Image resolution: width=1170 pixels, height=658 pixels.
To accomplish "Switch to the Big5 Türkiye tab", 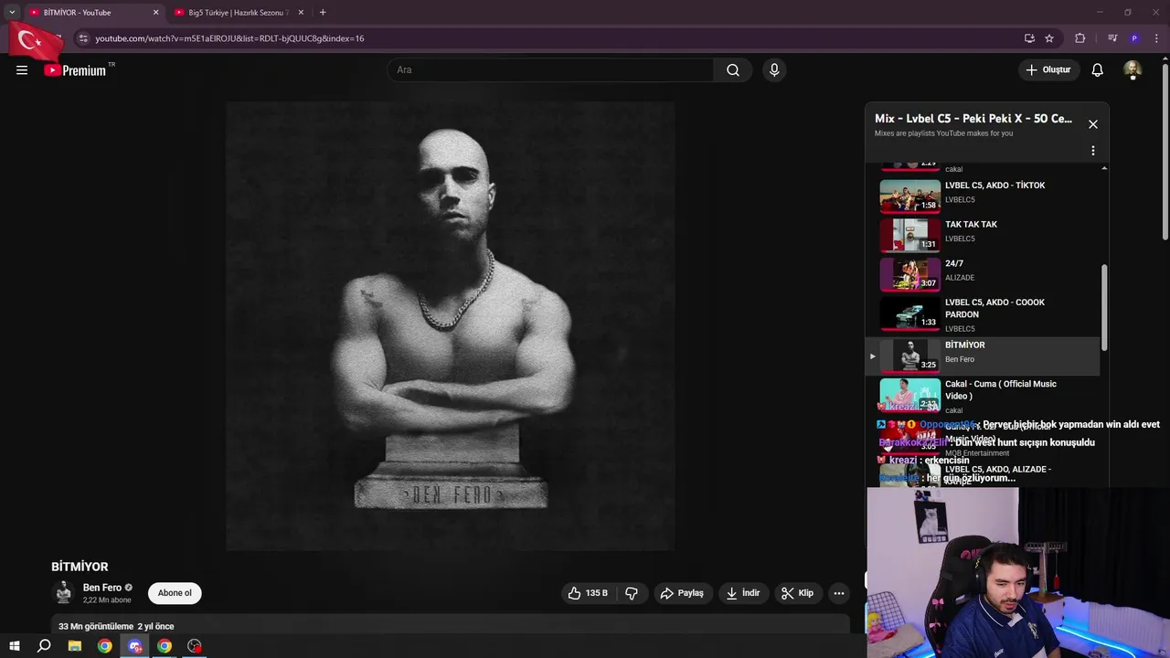I will tap(238, 13).
